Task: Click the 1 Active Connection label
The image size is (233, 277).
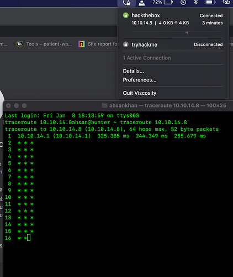Action: 147,58
